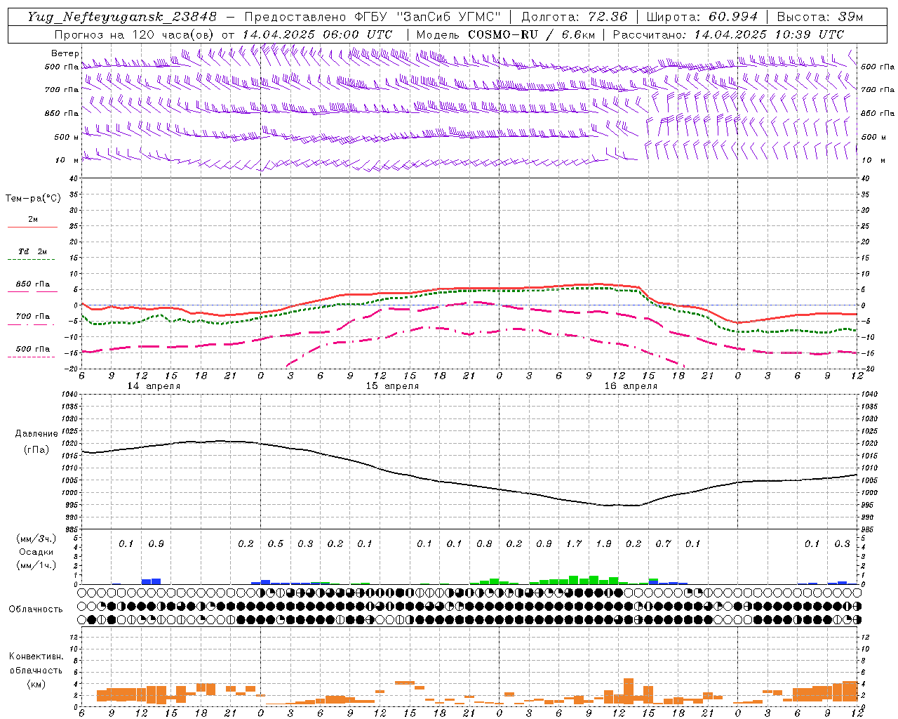Click the 0.5 precipitation amount

(275, 544)
